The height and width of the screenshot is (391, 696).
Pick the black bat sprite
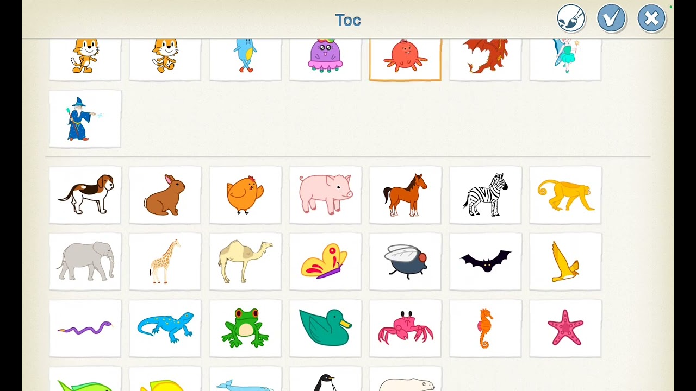pyautogui.click(x=486, y=261)
